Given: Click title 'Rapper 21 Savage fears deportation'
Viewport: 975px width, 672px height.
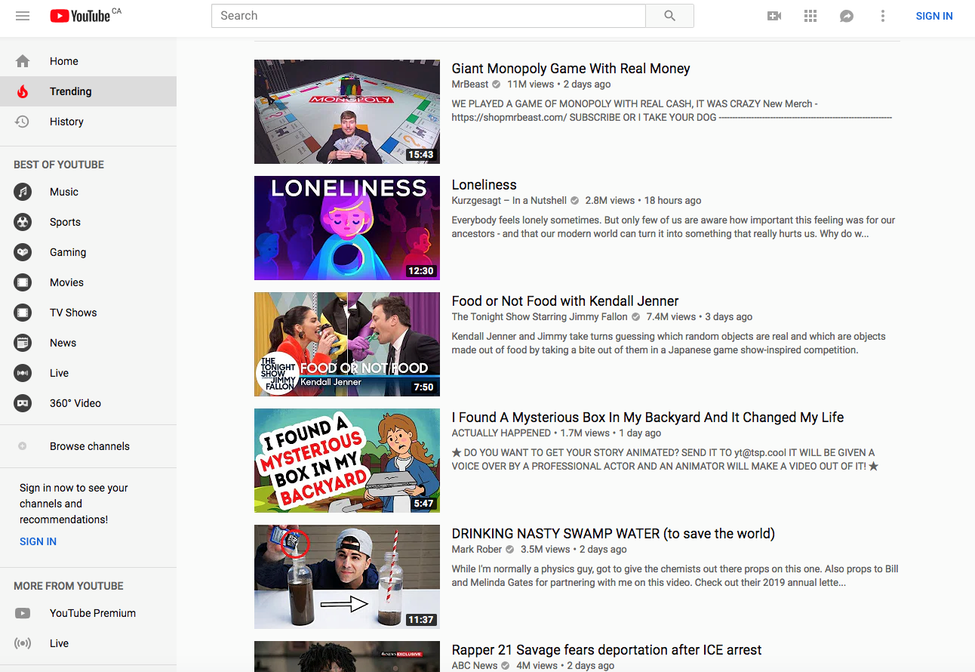Looking at the screenshot, I should (x=607, y=650).
